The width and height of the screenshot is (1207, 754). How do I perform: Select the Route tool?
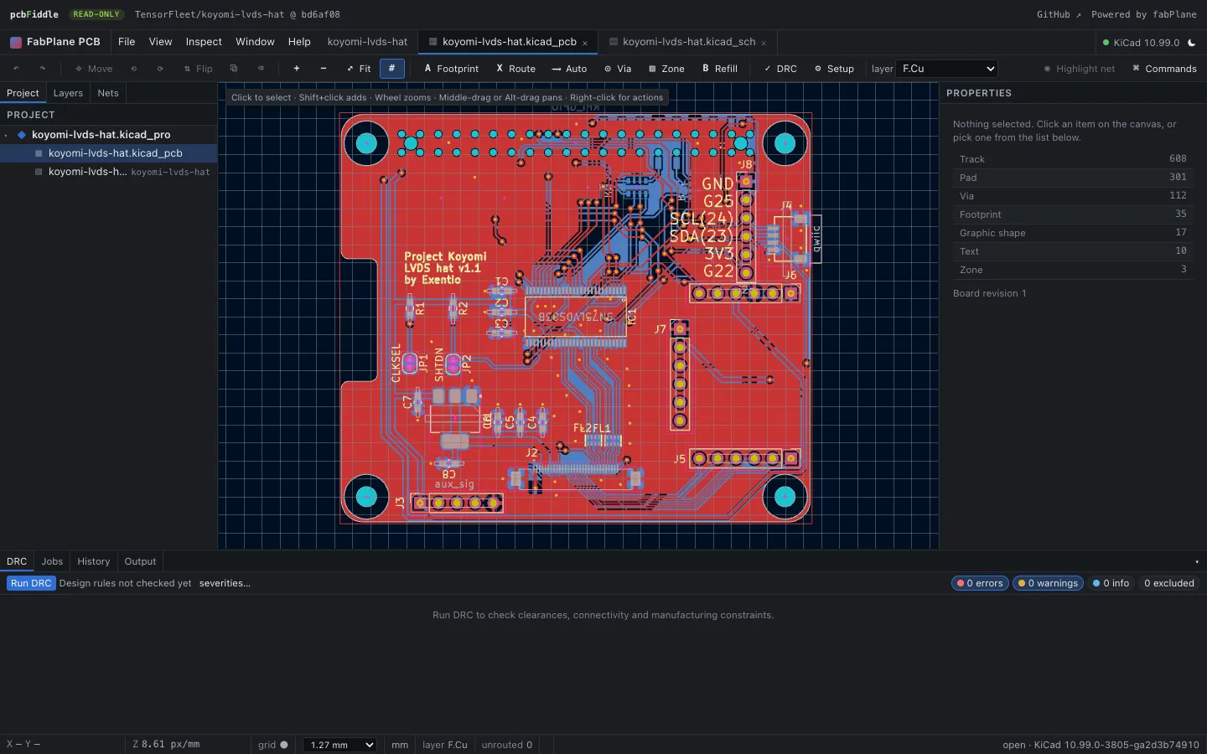pyautogui.click(x=515, y=69)
